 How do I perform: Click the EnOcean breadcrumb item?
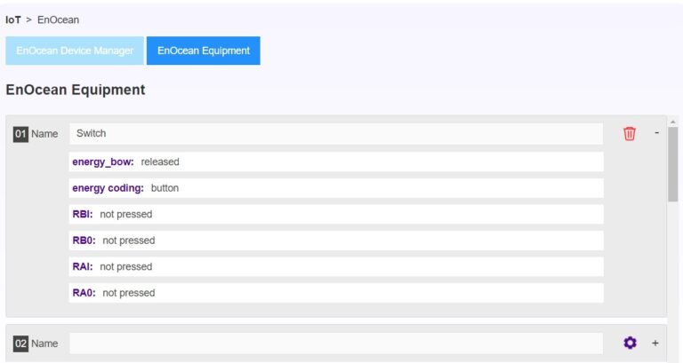[58, 20]
